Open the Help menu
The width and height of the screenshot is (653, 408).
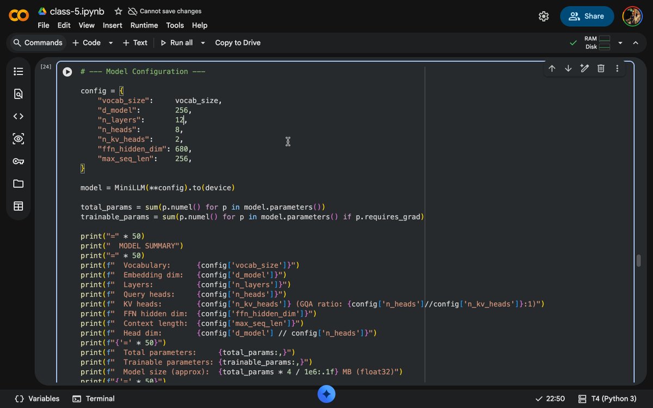click(200, 25)
